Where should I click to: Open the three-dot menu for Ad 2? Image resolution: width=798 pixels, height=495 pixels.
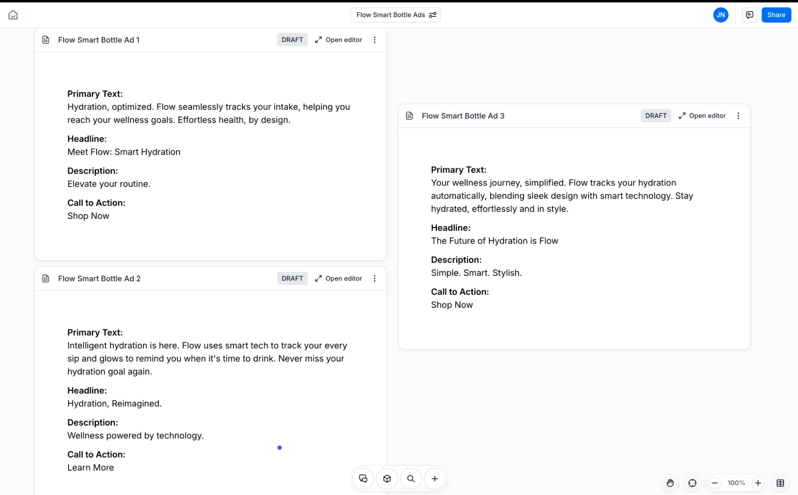[374, 278]
